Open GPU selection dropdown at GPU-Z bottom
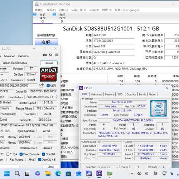The height and width of the screenshot is (179, 179). point(11,166)
